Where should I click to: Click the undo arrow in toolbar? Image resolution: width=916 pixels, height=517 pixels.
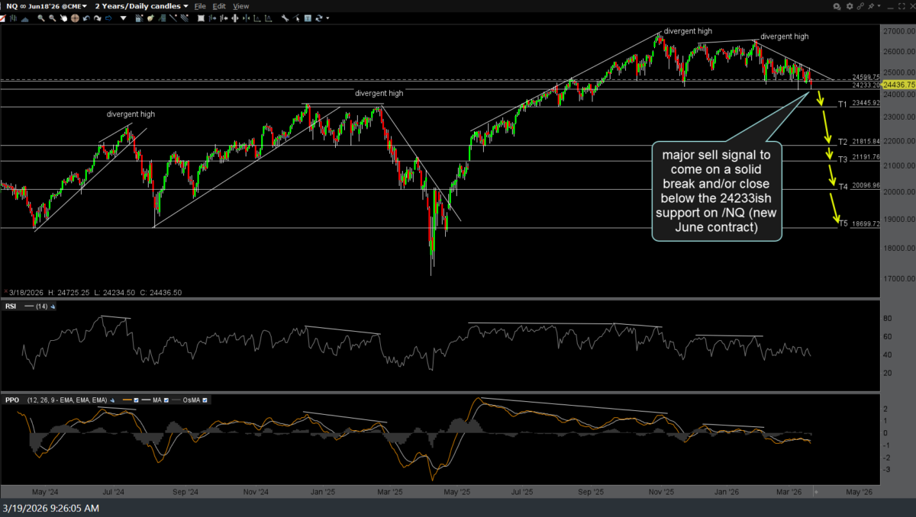coord(86,18)
